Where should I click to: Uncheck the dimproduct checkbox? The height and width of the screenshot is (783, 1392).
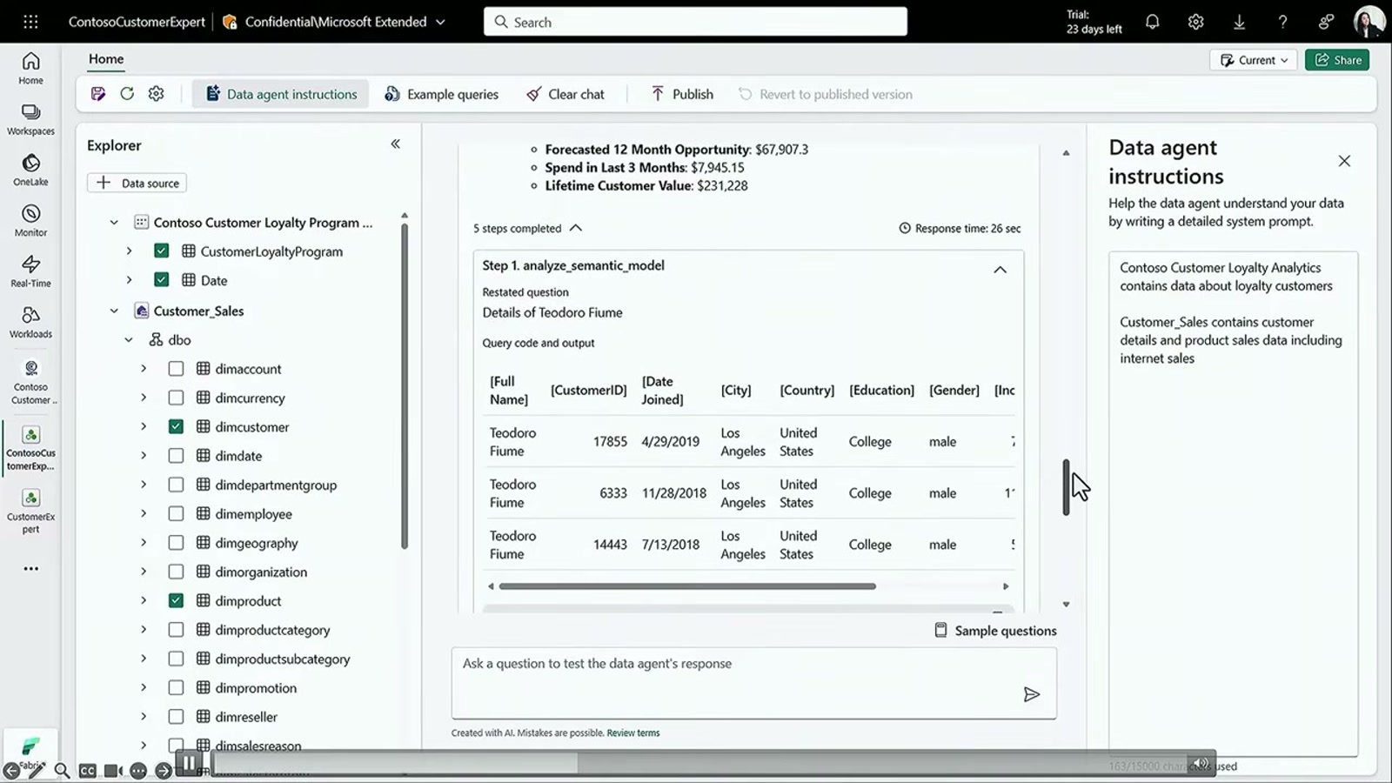coord(176,600)
